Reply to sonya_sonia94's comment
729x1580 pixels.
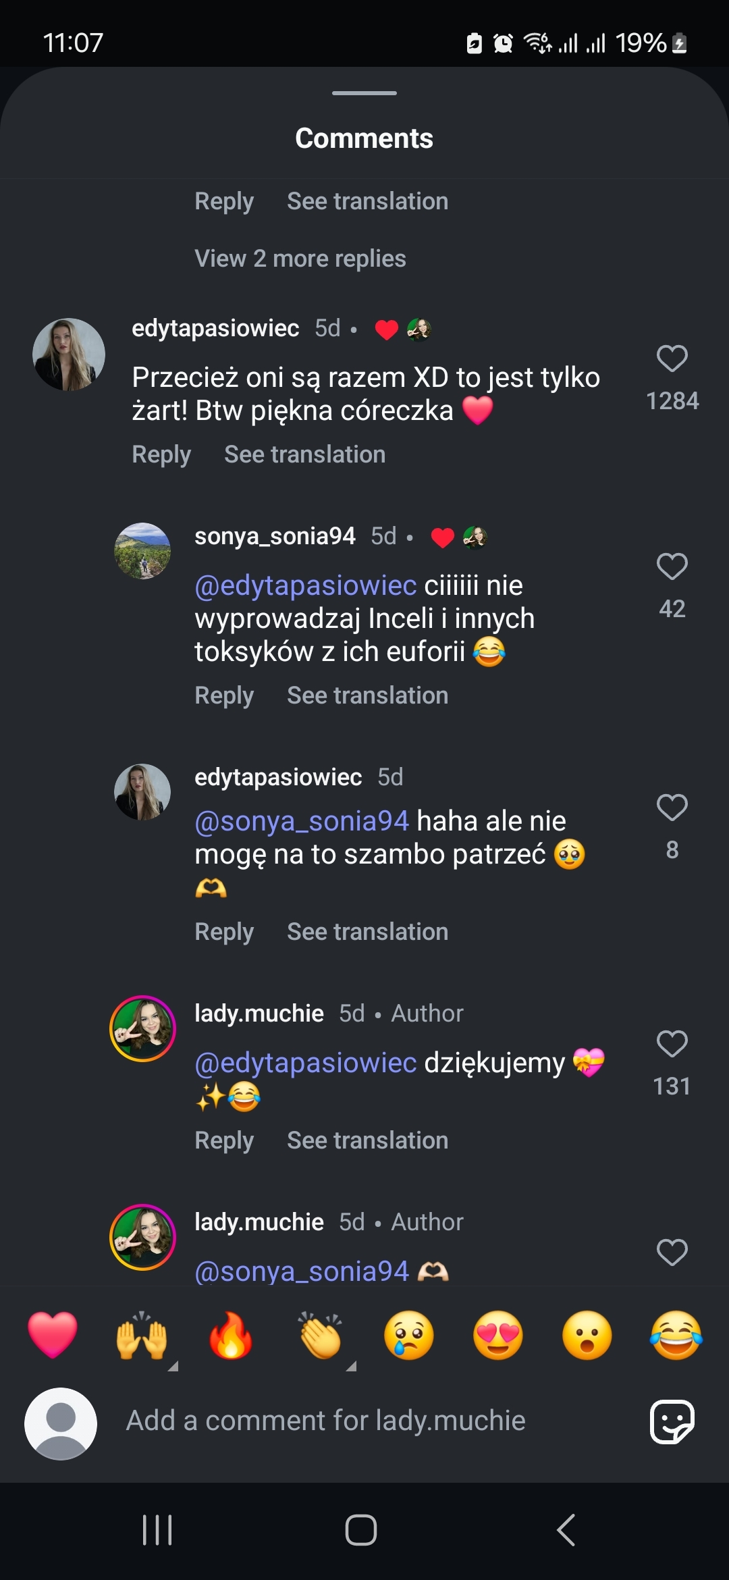pyautogui.click(x=224, y=695)
